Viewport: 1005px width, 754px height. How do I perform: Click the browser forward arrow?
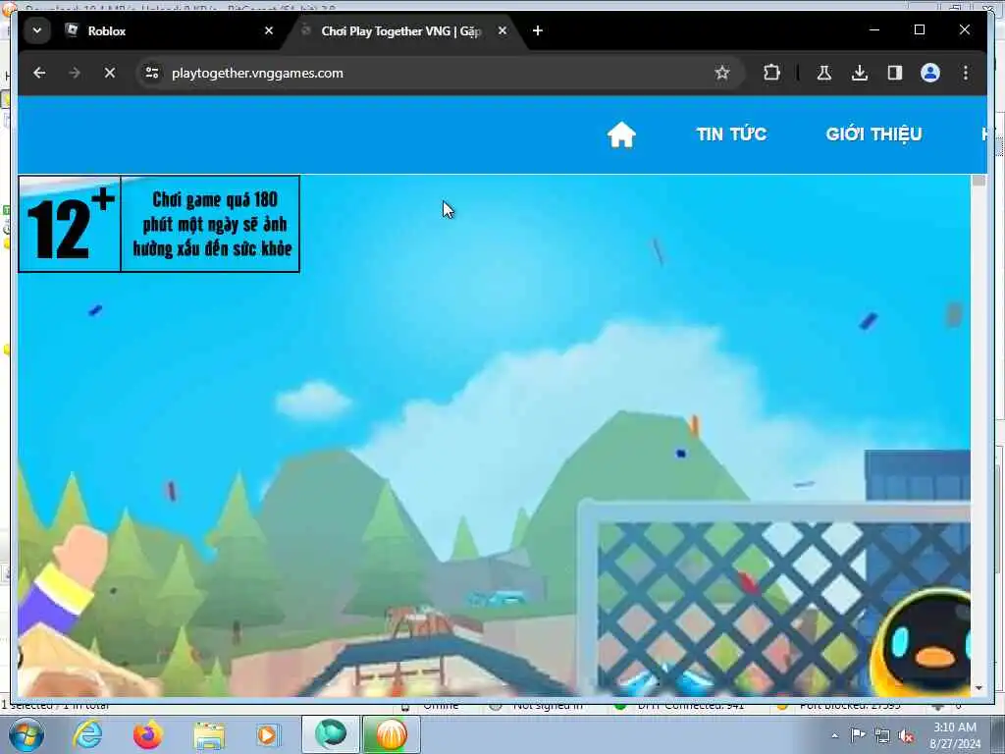[75, 73]
